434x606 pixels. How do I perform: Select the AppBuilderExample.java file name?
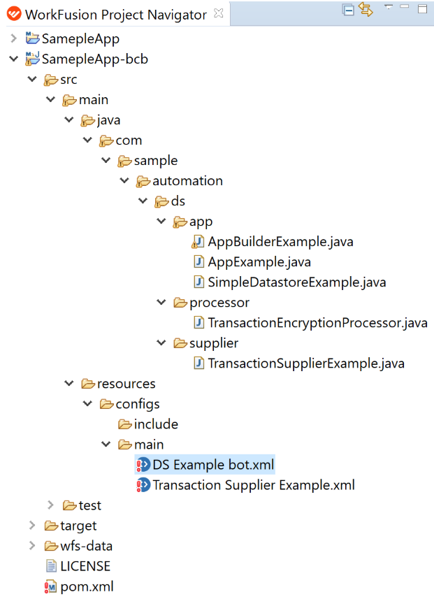[281, 242]
